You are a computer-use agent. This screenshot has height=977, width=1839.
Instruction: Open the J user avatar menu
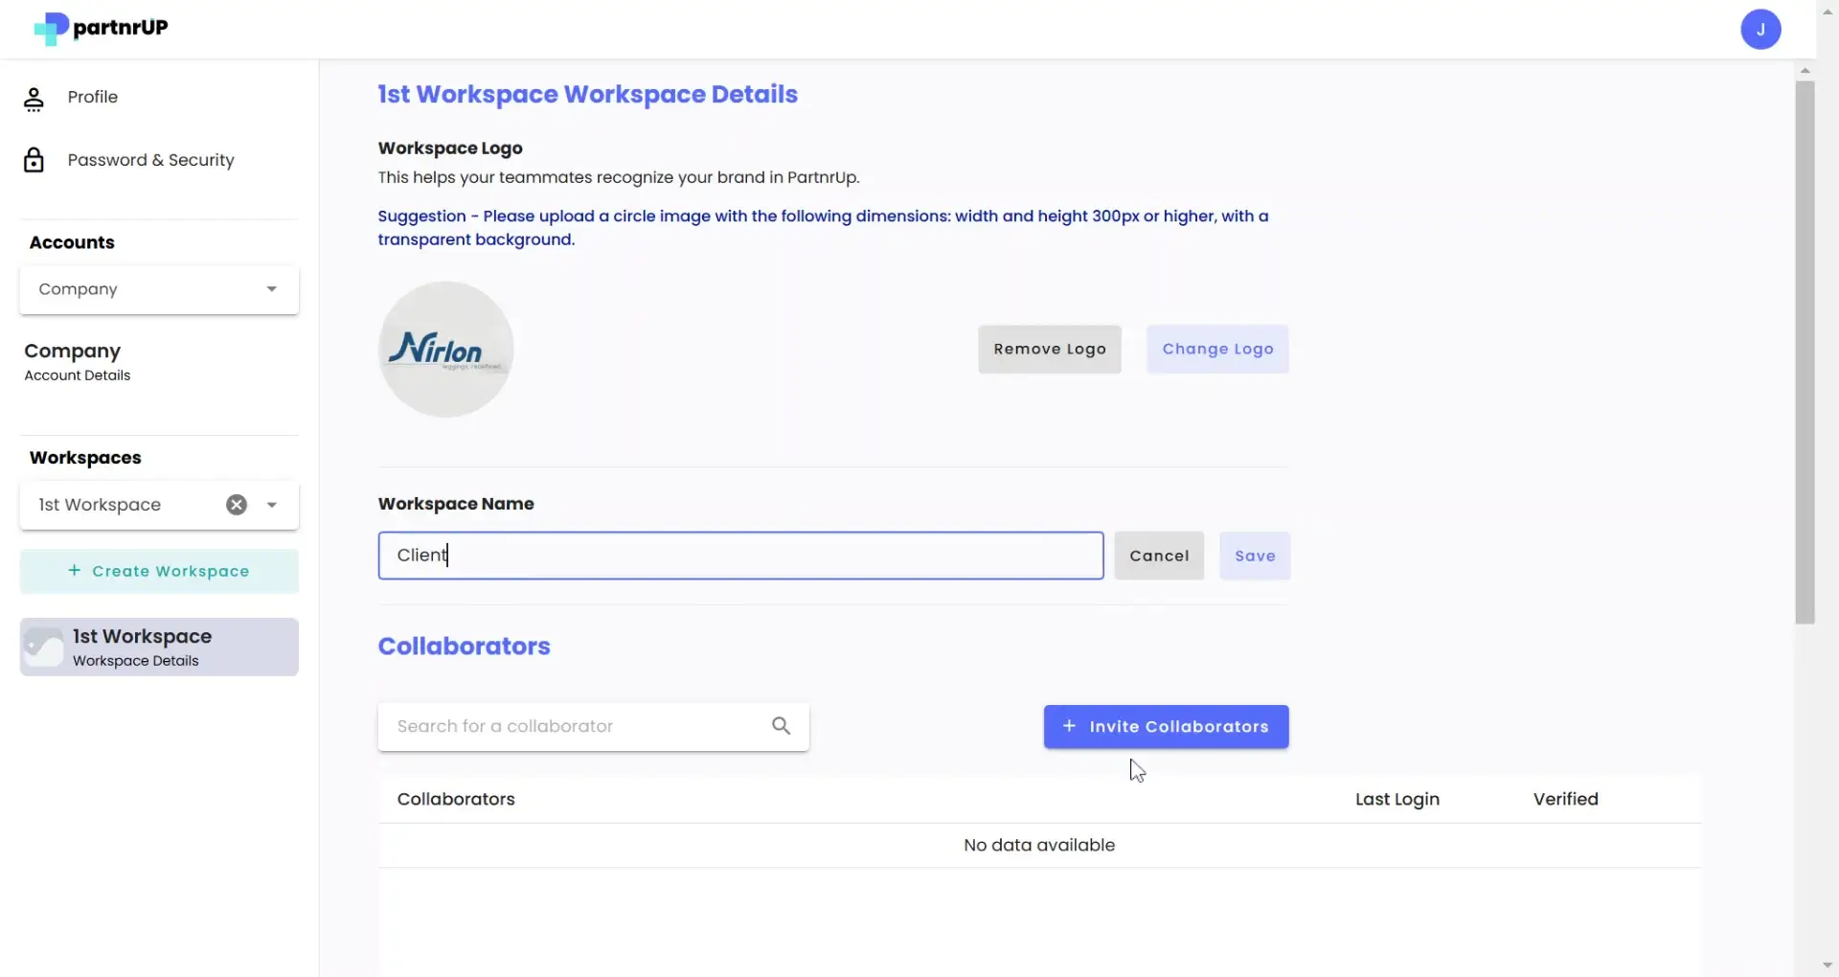tap(1761, 29)
